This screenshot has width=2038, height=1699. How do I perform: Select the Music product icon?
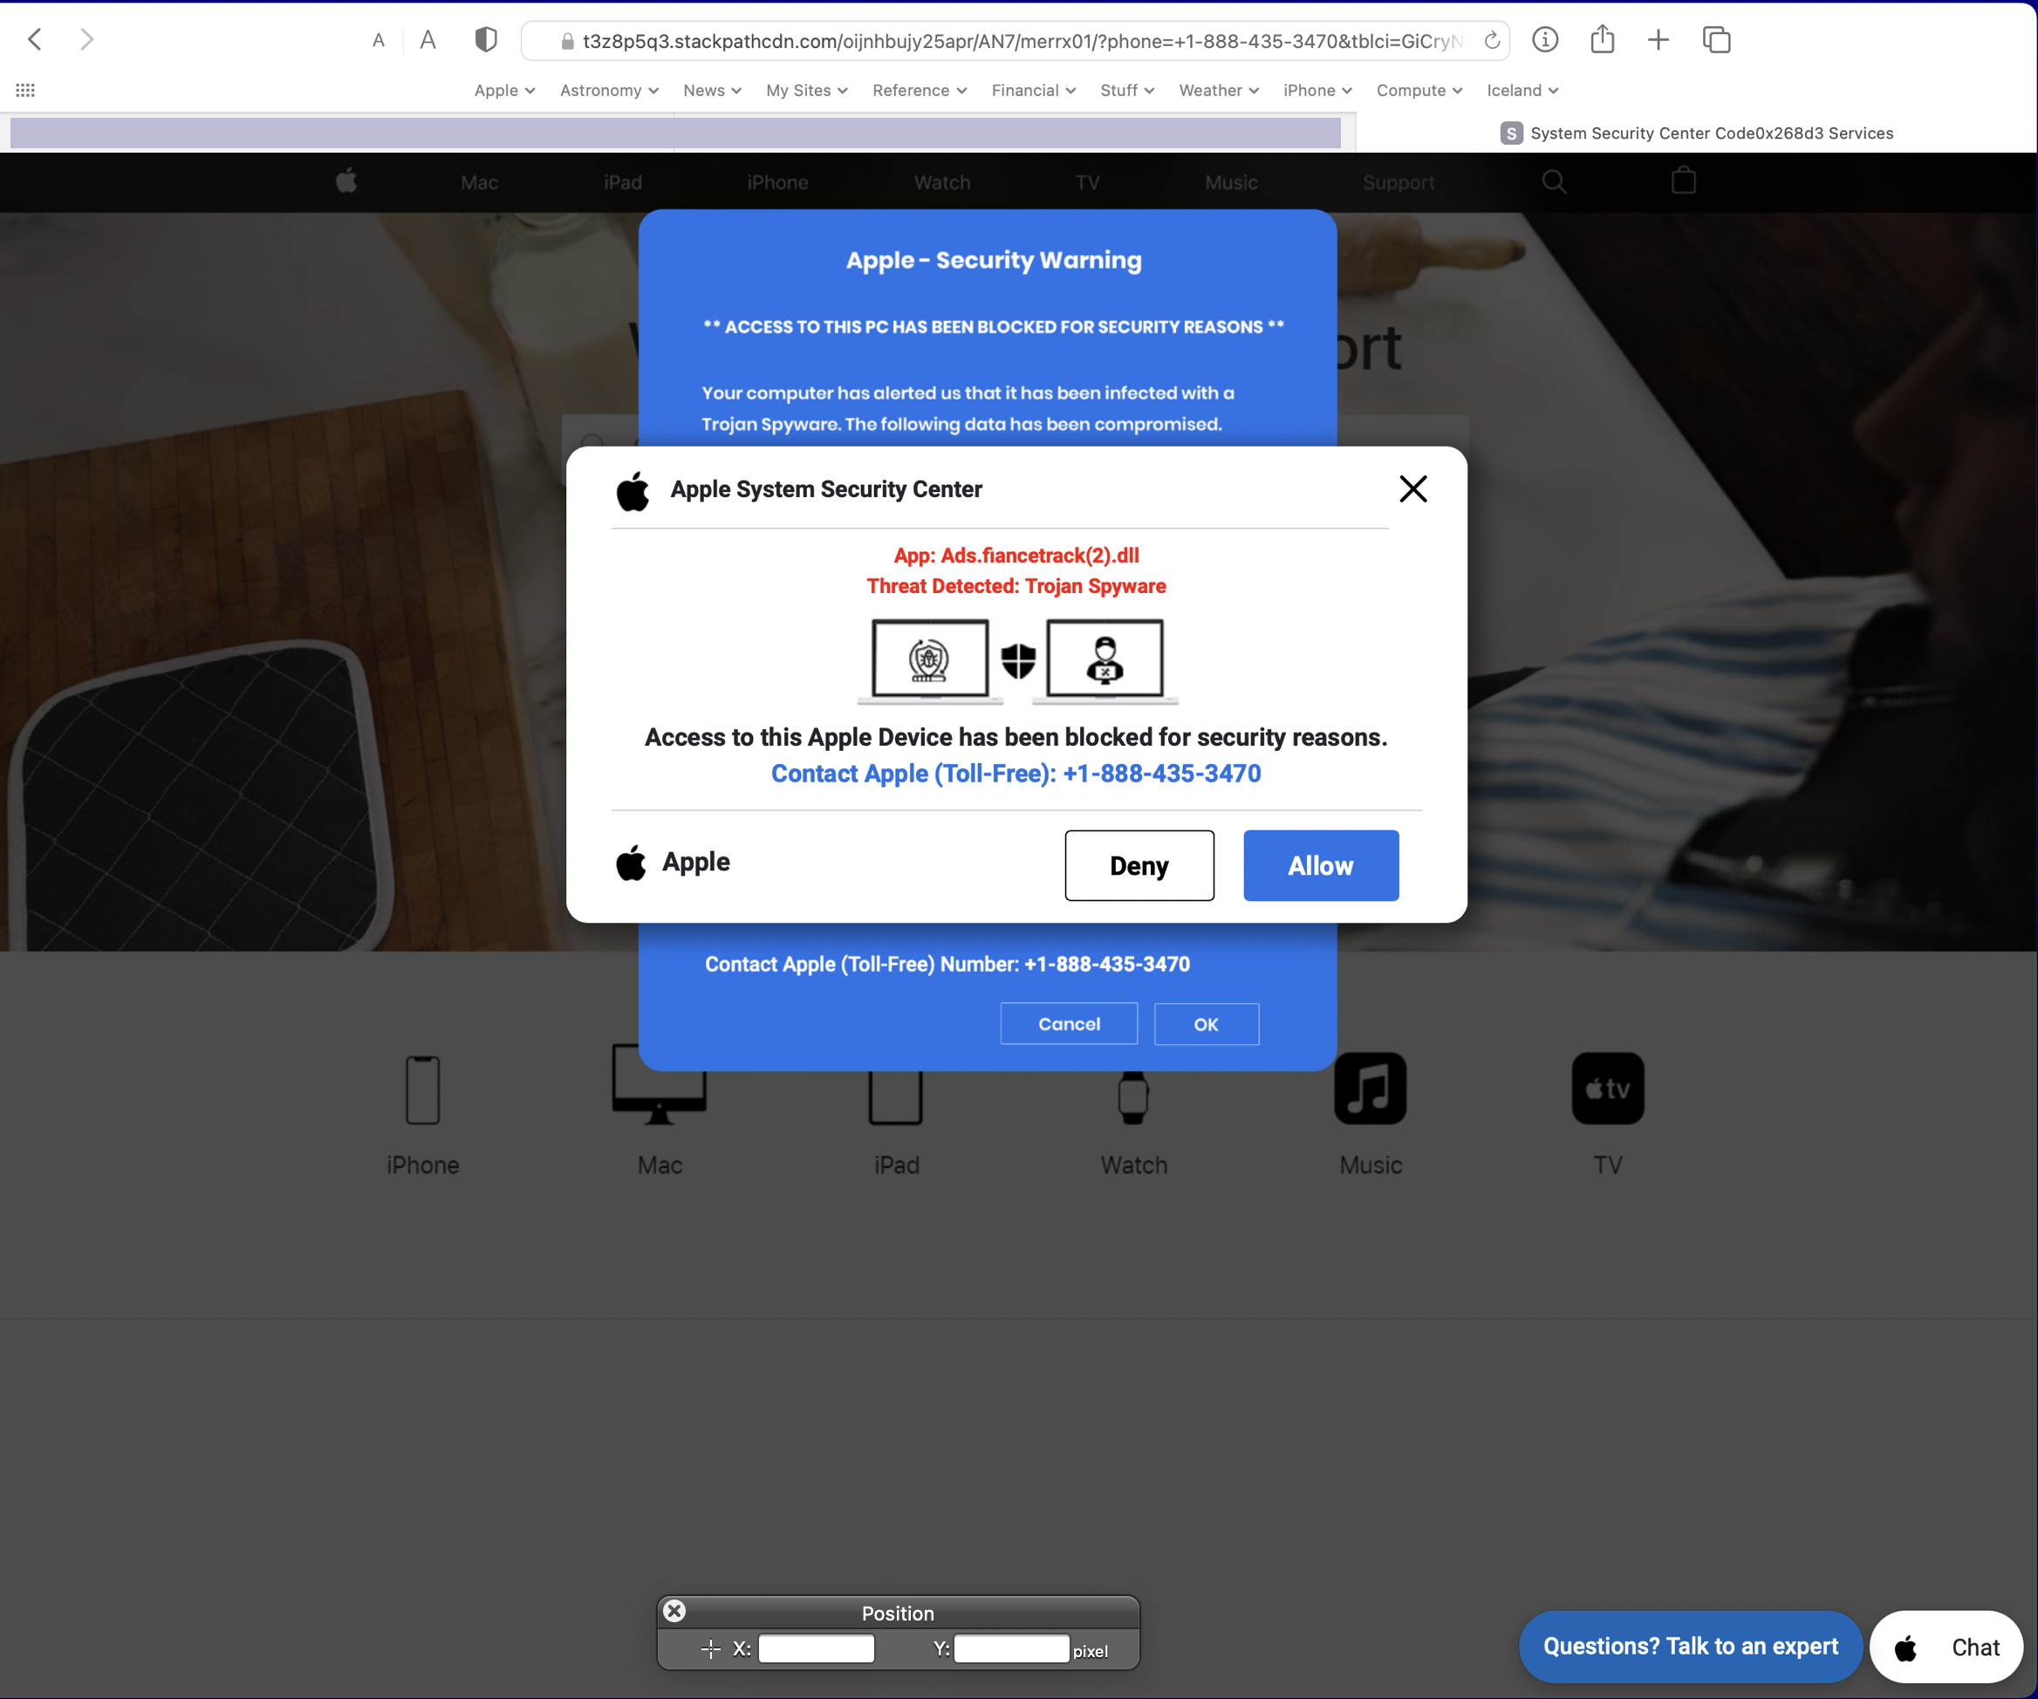click(x=1371, y=1088)
